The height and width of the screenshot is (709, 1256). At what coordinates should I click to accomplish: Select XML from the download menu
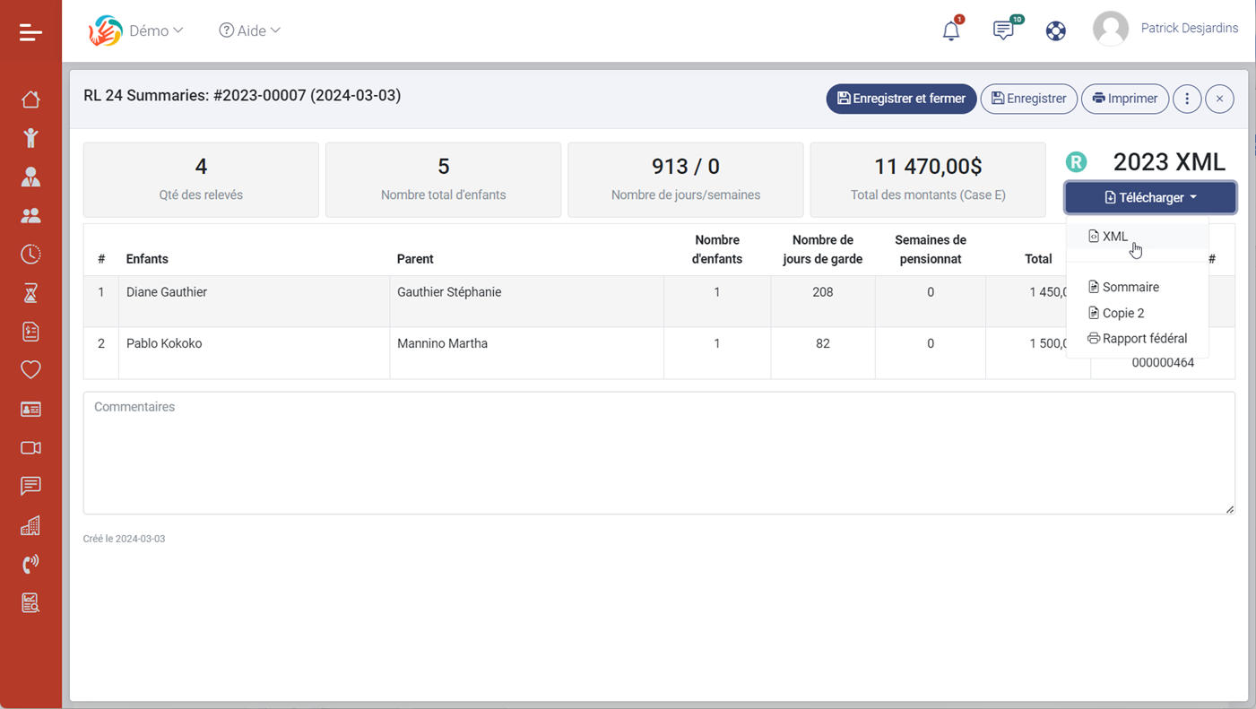tap(1114, 237)
